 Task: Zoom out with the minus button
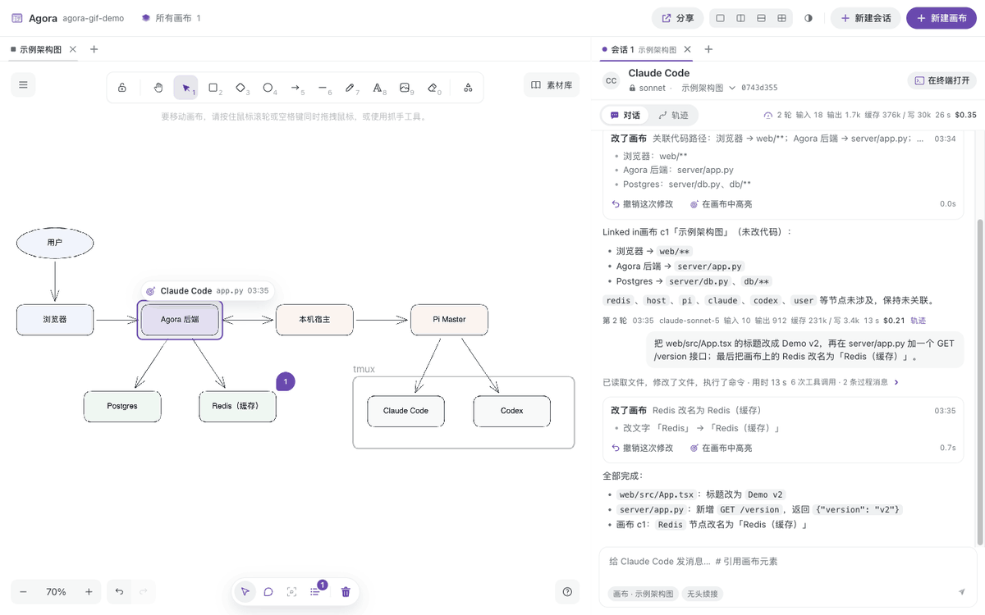pos(23,592)
